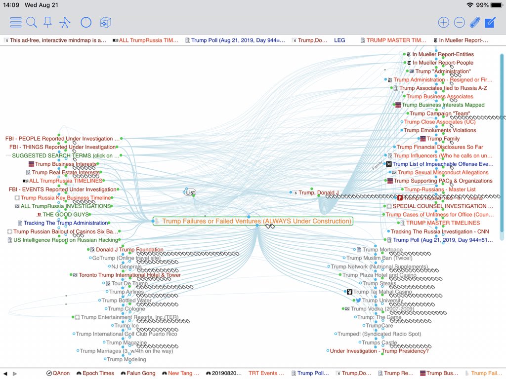Open the Trump Poll (Aug 21, 2019...) top tab

point(235,40)
